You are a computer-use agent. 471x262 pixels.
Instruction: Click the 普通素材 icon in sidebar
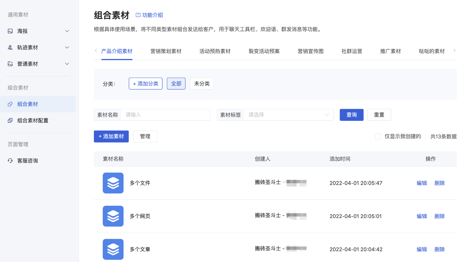point(10,64)
